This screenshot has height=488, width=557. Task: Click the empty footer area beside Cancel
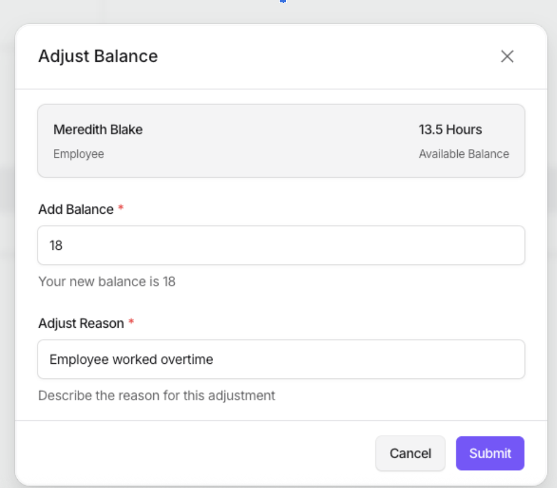click(x=196, y=454)
